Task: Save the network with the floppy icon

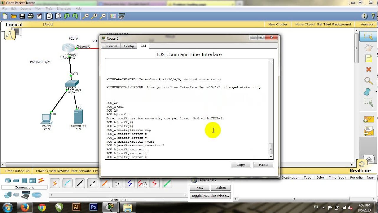Action: 22,16
